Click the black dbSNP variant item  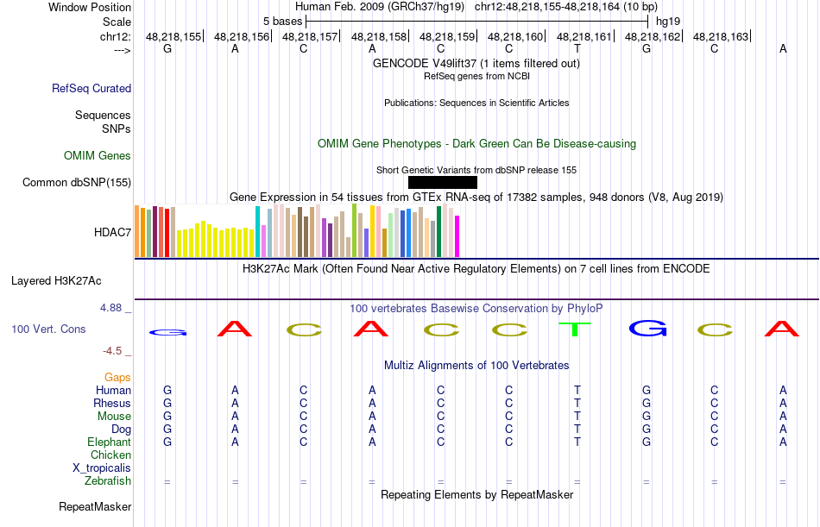pyautogui.click(x=443, y=183)
